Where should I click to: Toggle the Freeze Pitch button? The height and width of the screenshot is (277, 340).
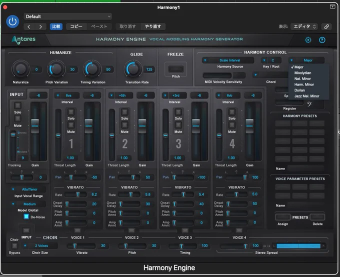coord(175,69)
